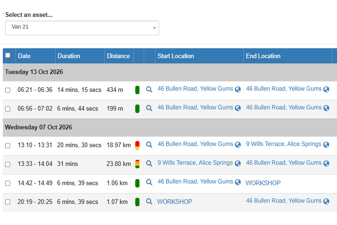This screenshot has width=337, height=225.
Task: Click distance value '434 m'
Action: (115, 90)
